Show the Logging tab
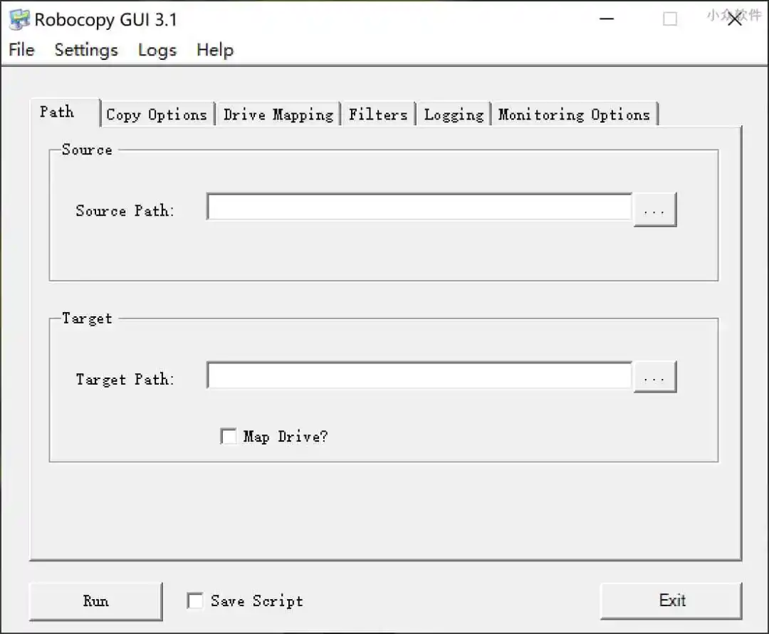The image size is (769, 634). coord(454,115)
